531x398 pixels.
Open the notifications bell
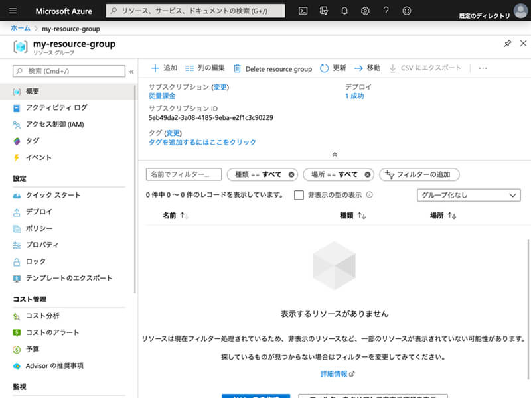click(344, 11)
